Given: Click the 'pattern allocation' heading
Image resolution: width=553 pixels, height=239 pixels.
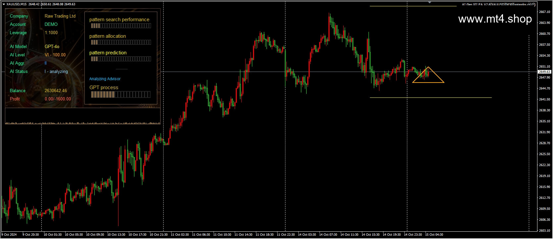Looking at the screenshot, I should click(108, 36).
